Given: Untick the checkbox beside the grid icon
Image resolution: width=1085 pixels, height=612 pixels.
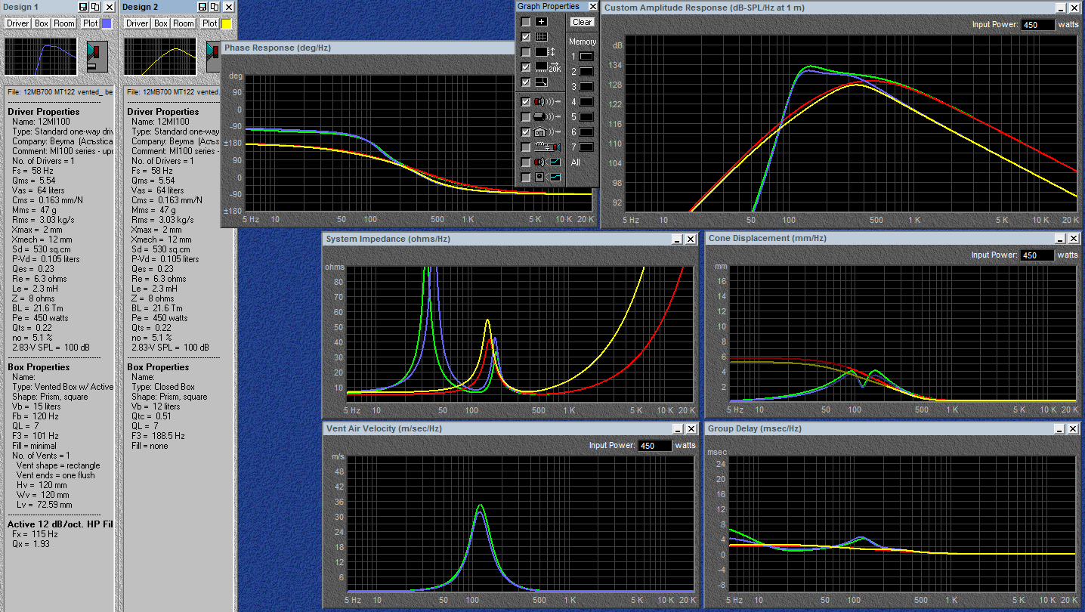Looking at the screenshot, I should [x=526, y=37].
